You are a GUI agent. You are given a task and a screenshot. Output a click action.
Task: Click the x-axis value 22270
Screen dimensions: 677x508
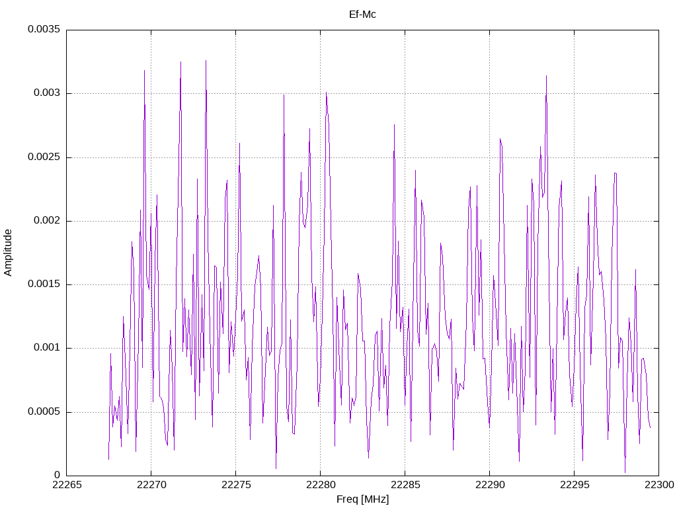pyautogui.click(x=151, y=485)
